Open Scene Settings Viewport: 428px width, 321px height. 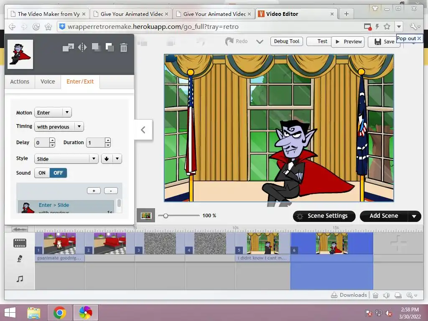point(324,216)
